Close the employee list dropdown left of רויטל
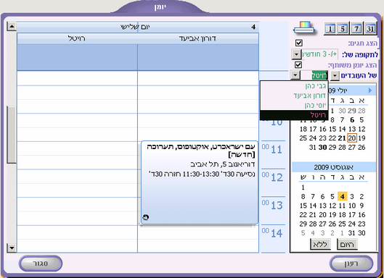The image size is (384, 278). pos(295,75)
